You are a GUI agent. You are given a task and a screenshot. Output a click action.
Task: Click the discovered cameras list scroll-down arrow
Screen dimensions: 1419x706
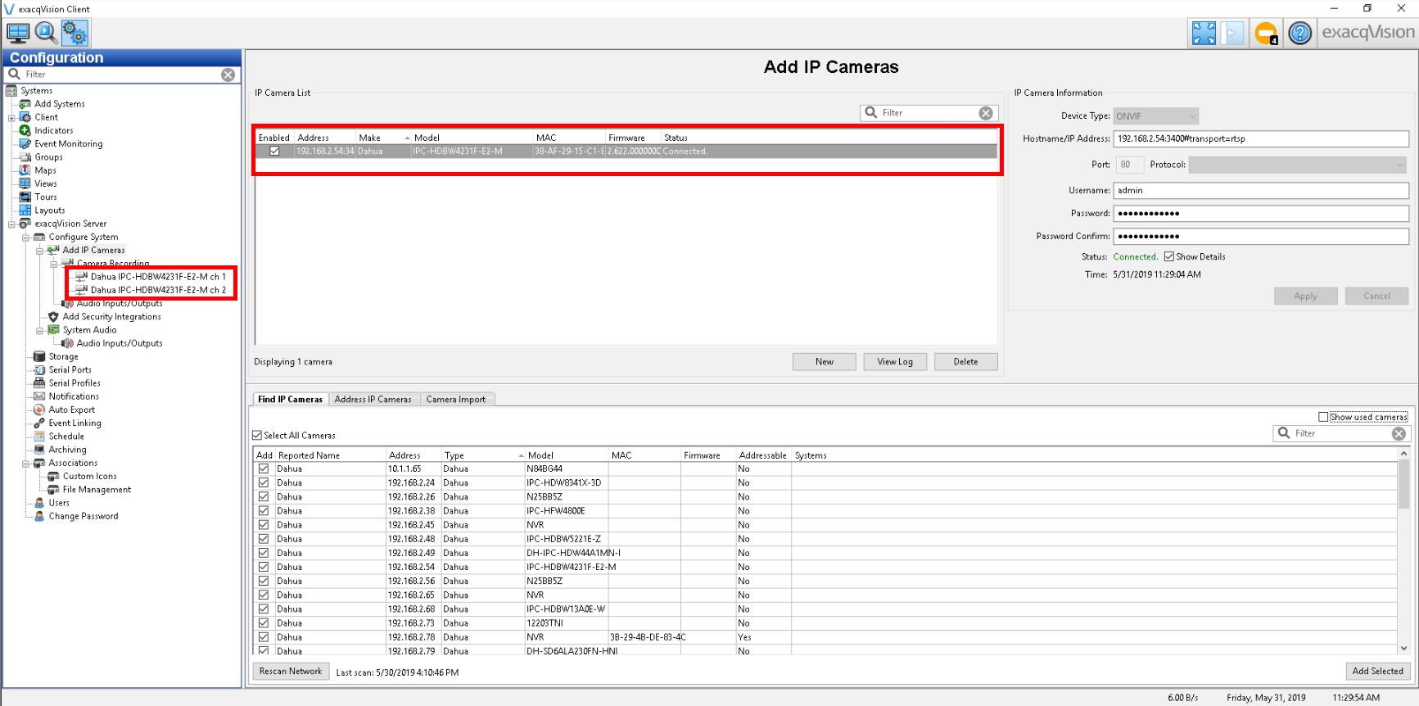point(1403,648)
